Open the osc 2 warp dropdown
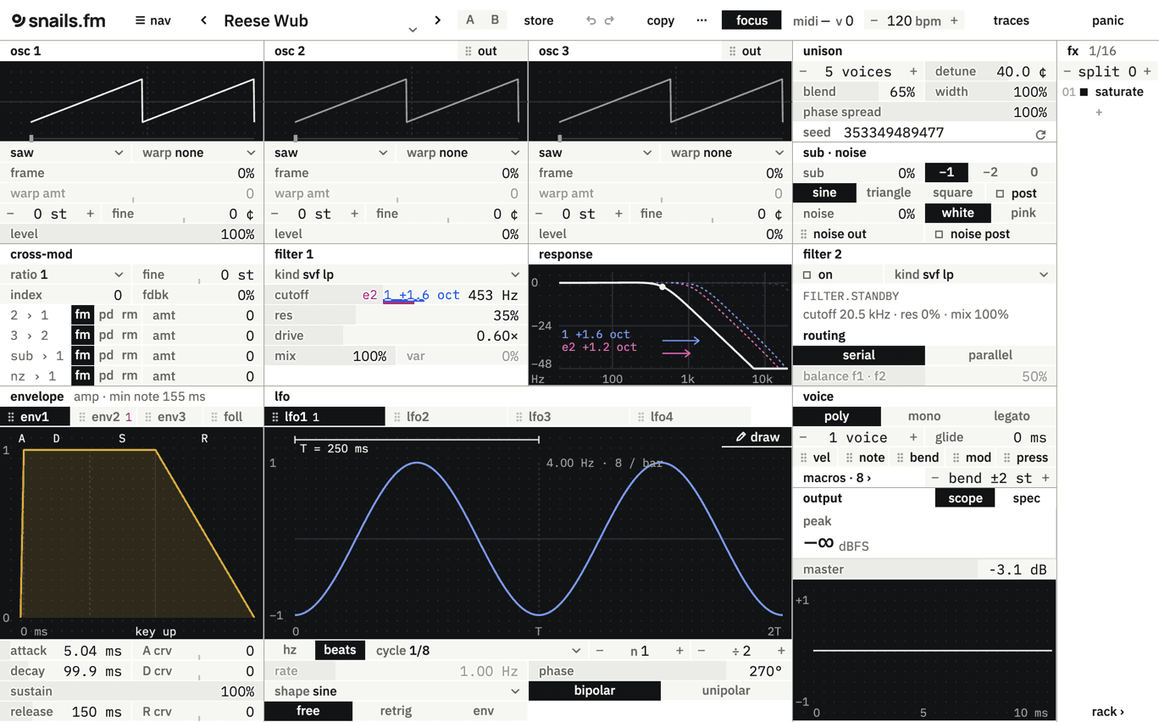The image size is (1159, 722). click(x=460, y=153)
